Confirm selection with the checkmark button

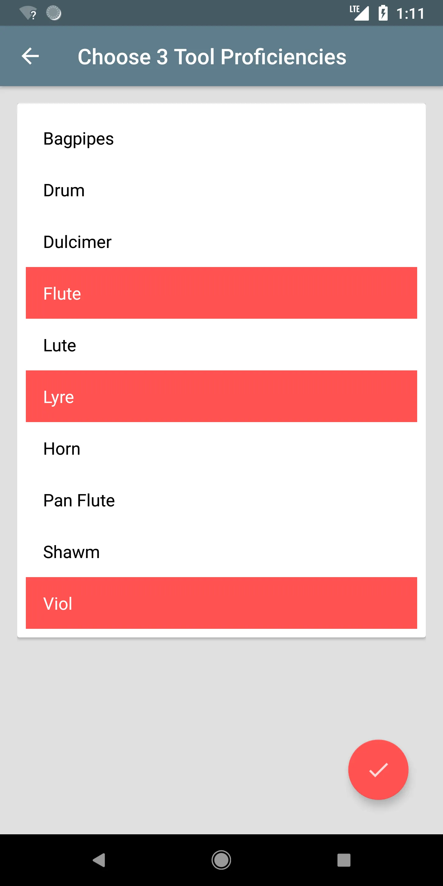click(378, 770)
